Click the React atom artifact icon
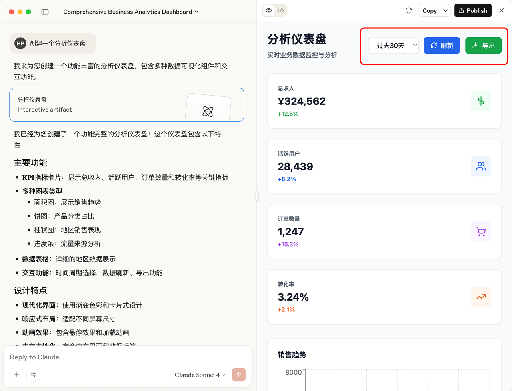512x391 pixels. pyautogui.click(x=208, y=111)
